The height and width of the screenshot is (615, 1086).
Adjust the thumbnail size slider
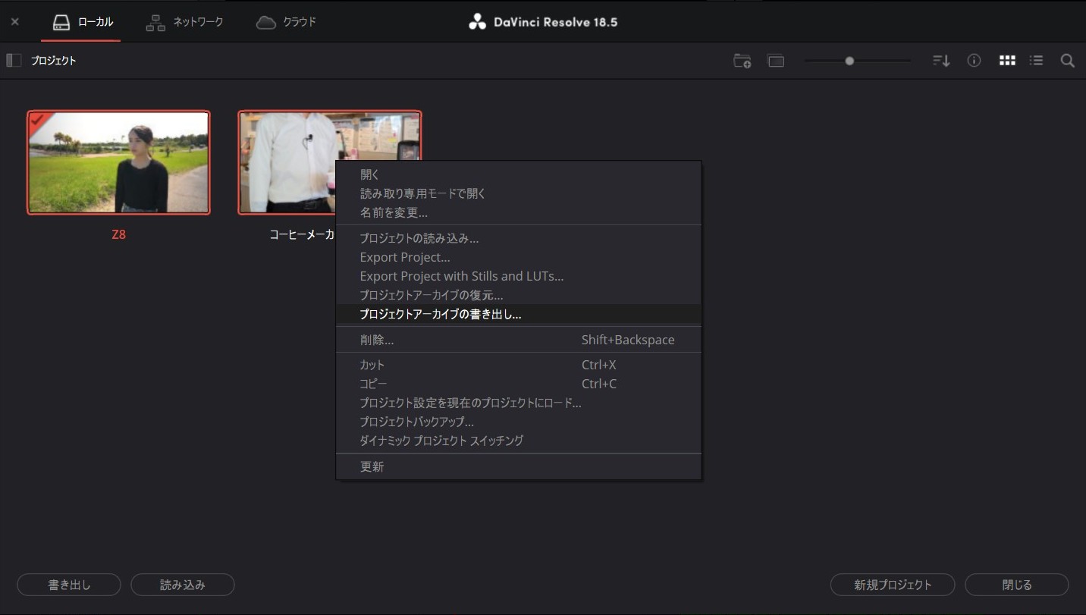[x=849, y=60]
